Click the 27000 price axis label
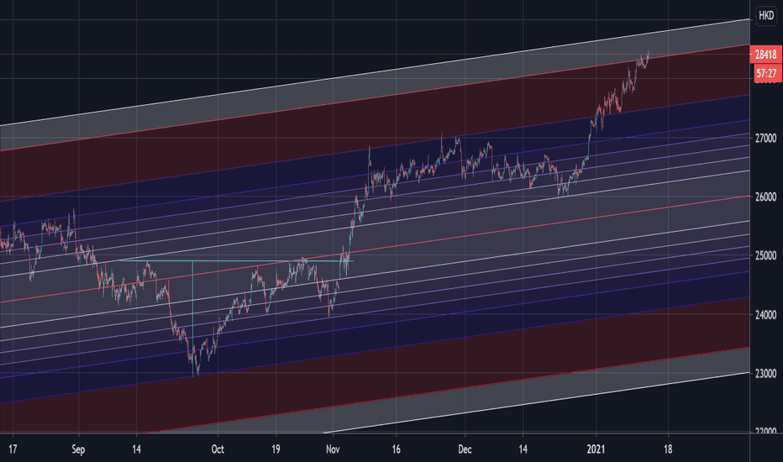The height and width of the screenshot is (462, 783). [x=765, y=139]
